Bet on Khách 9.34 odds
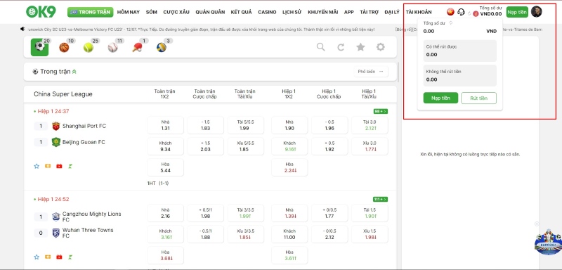 coord(165,146)
